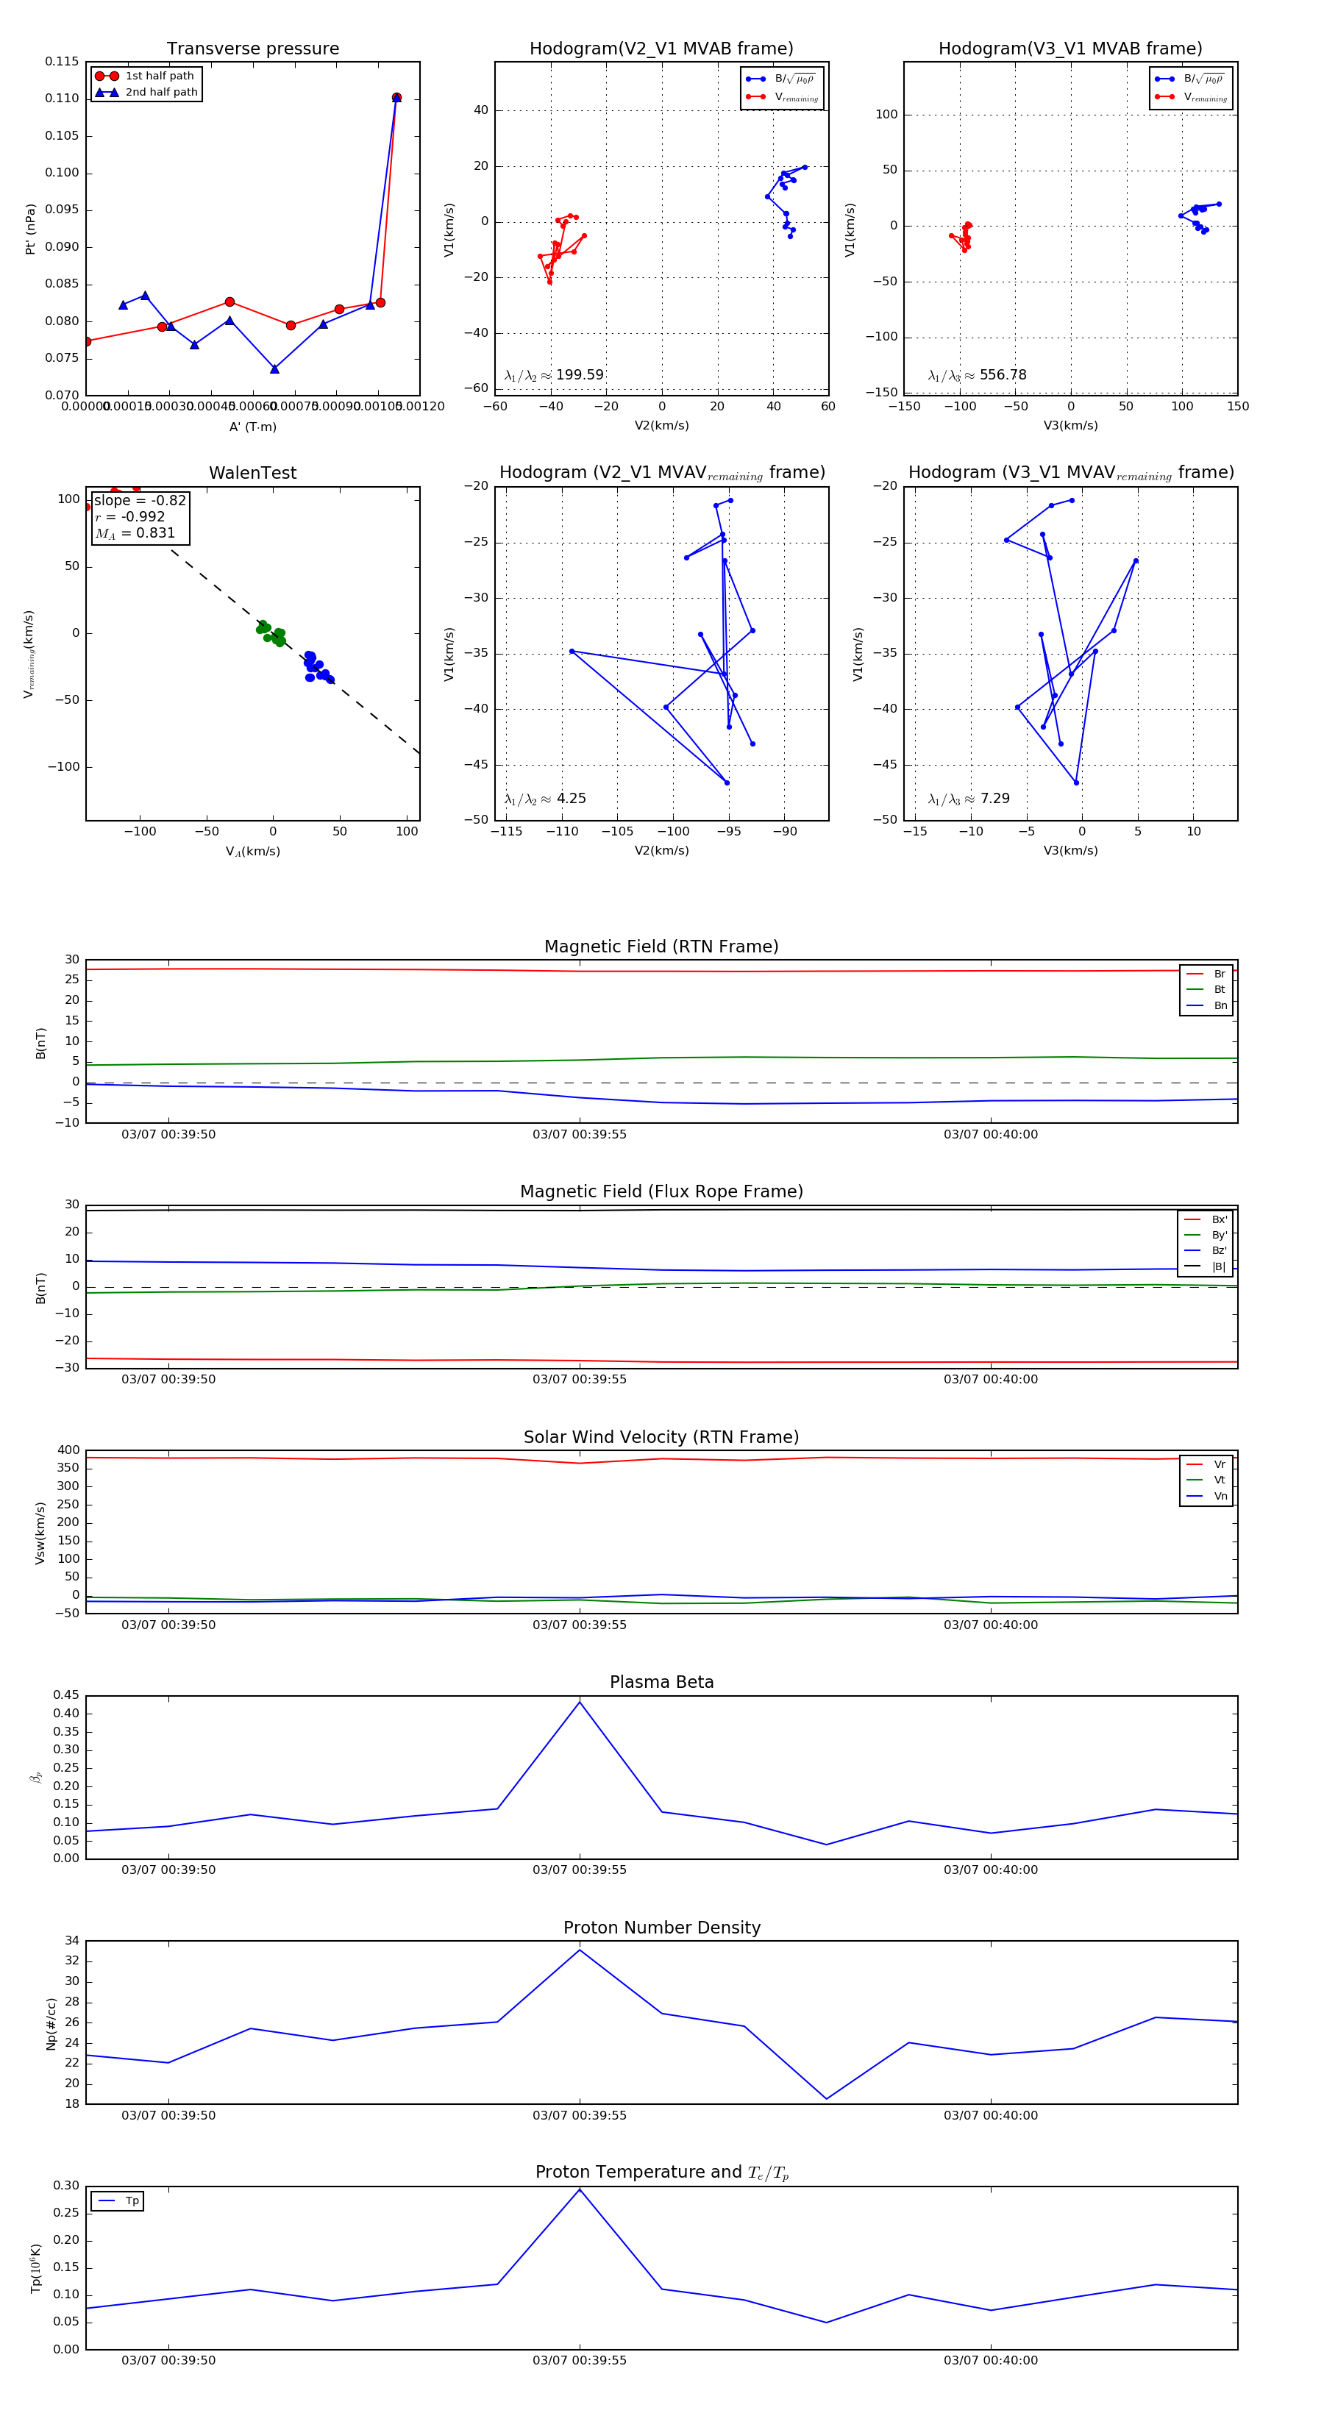The width and height of the screenshot is (1324, 2427).
Task: Click the '1st half path' legend entry
Action: pyautogui.click(x=146, y=76)
